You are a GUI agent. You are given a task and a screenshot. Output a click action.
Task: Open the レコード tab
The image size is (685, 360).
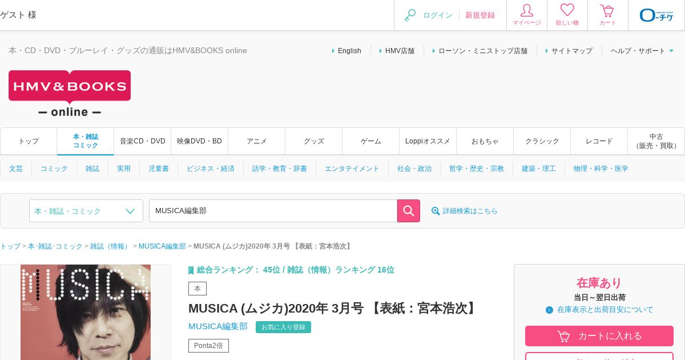(x=599, y=141)
